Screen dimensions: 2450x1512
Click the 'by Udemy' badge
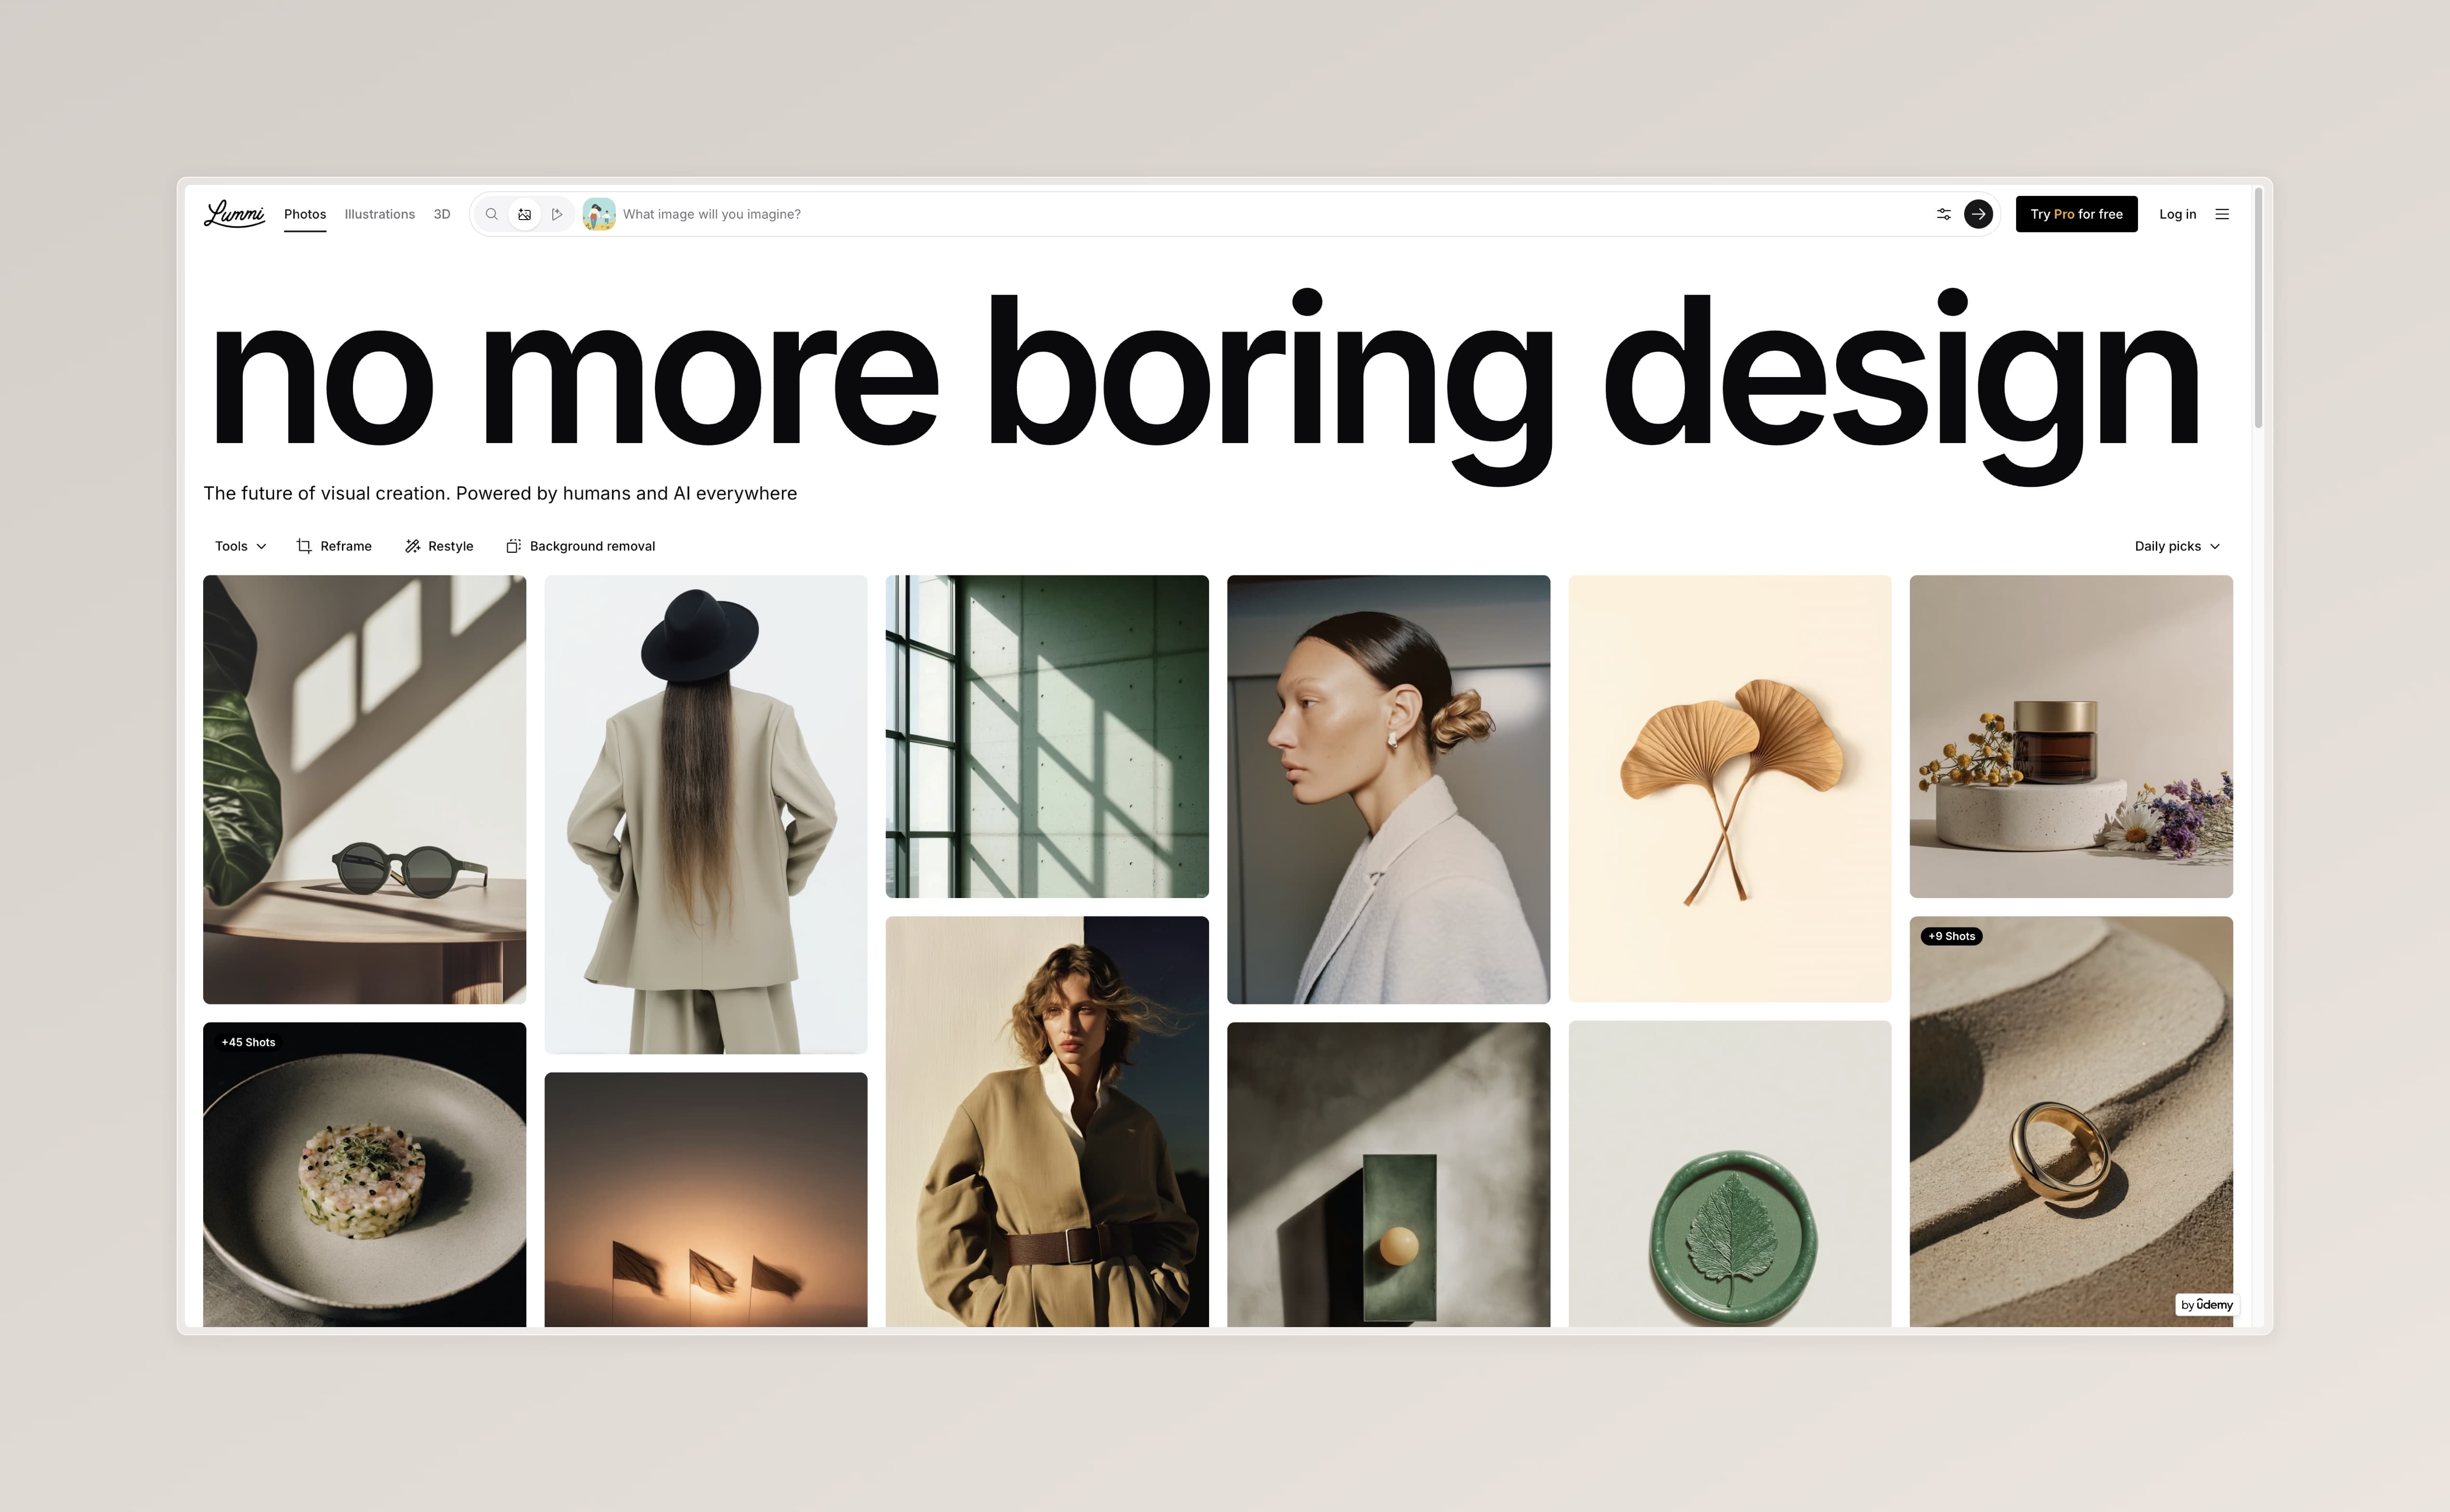[x=2206, y=1305]
